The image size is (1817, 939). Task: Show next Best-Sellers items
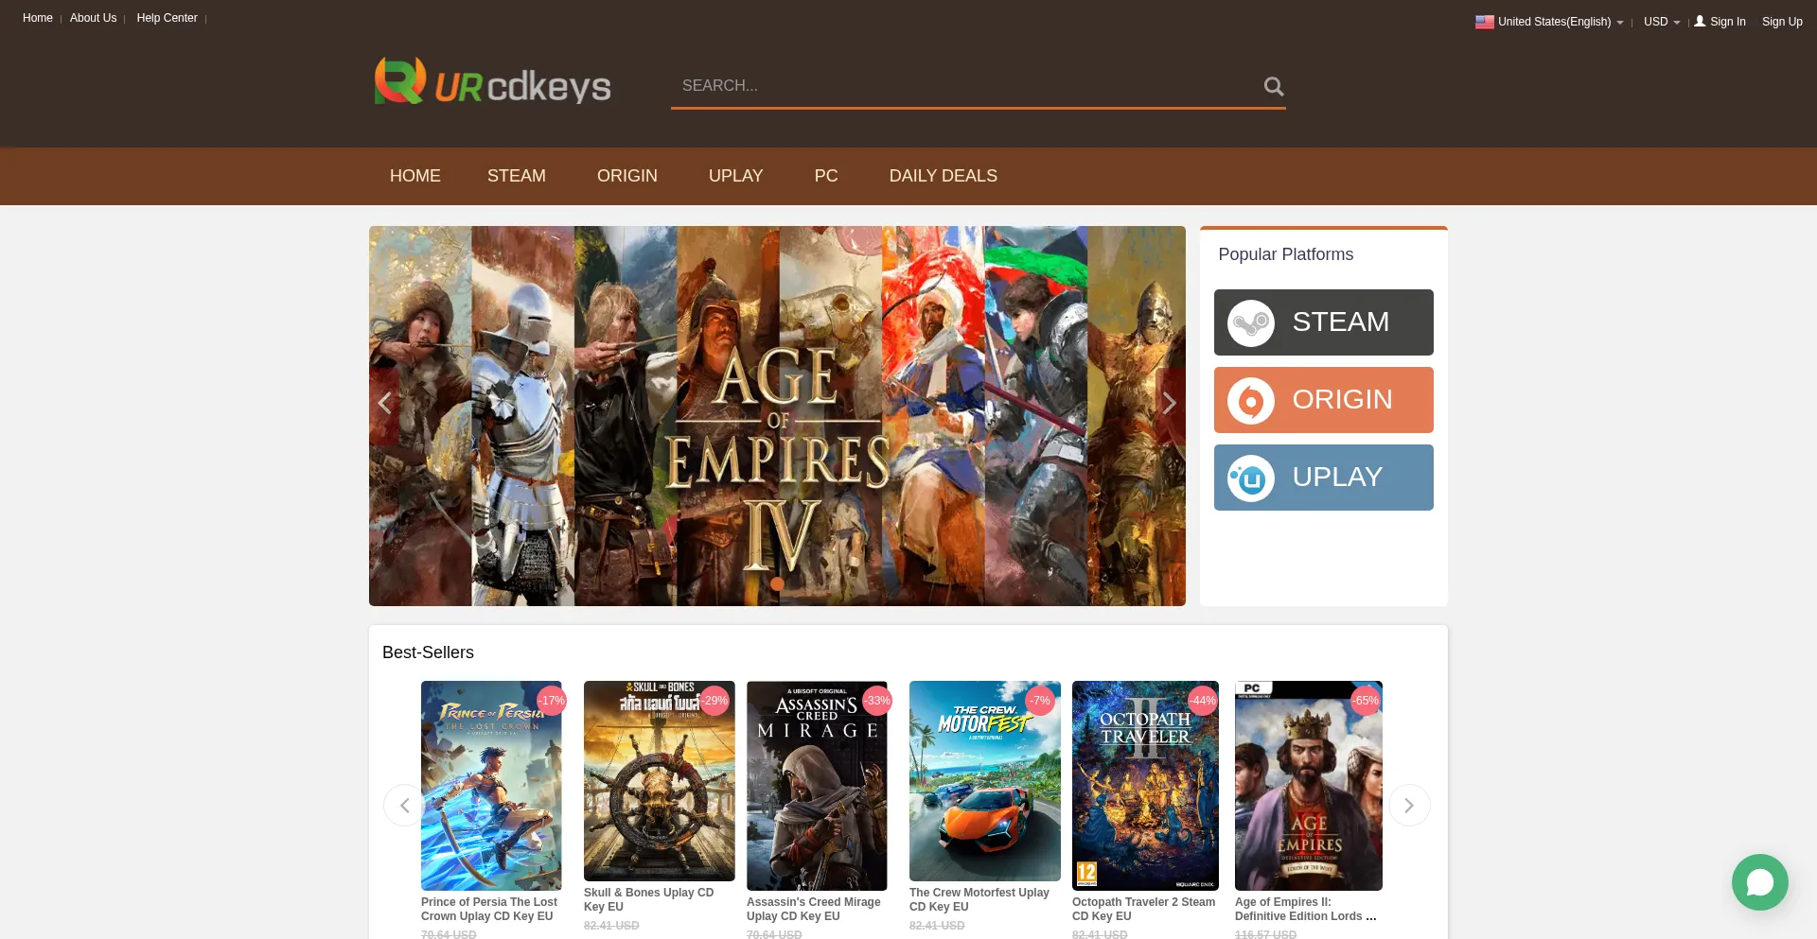(1409, 806)
